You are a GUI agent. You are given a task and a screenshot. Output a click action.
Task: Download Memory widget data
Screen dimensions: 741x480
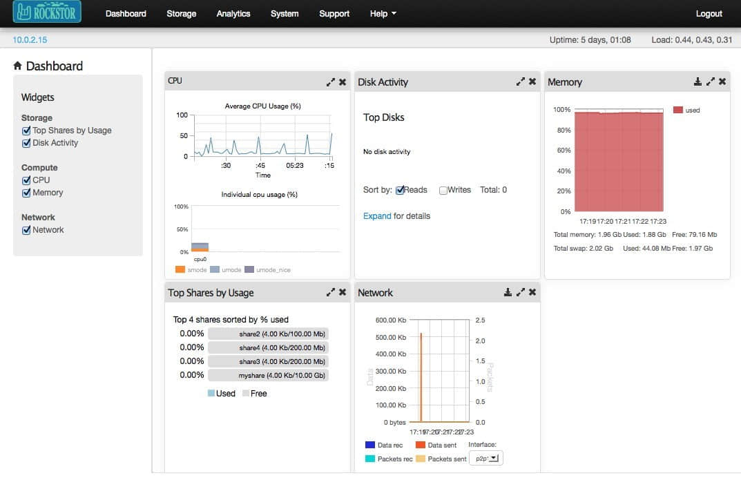[x=697, y=81]
